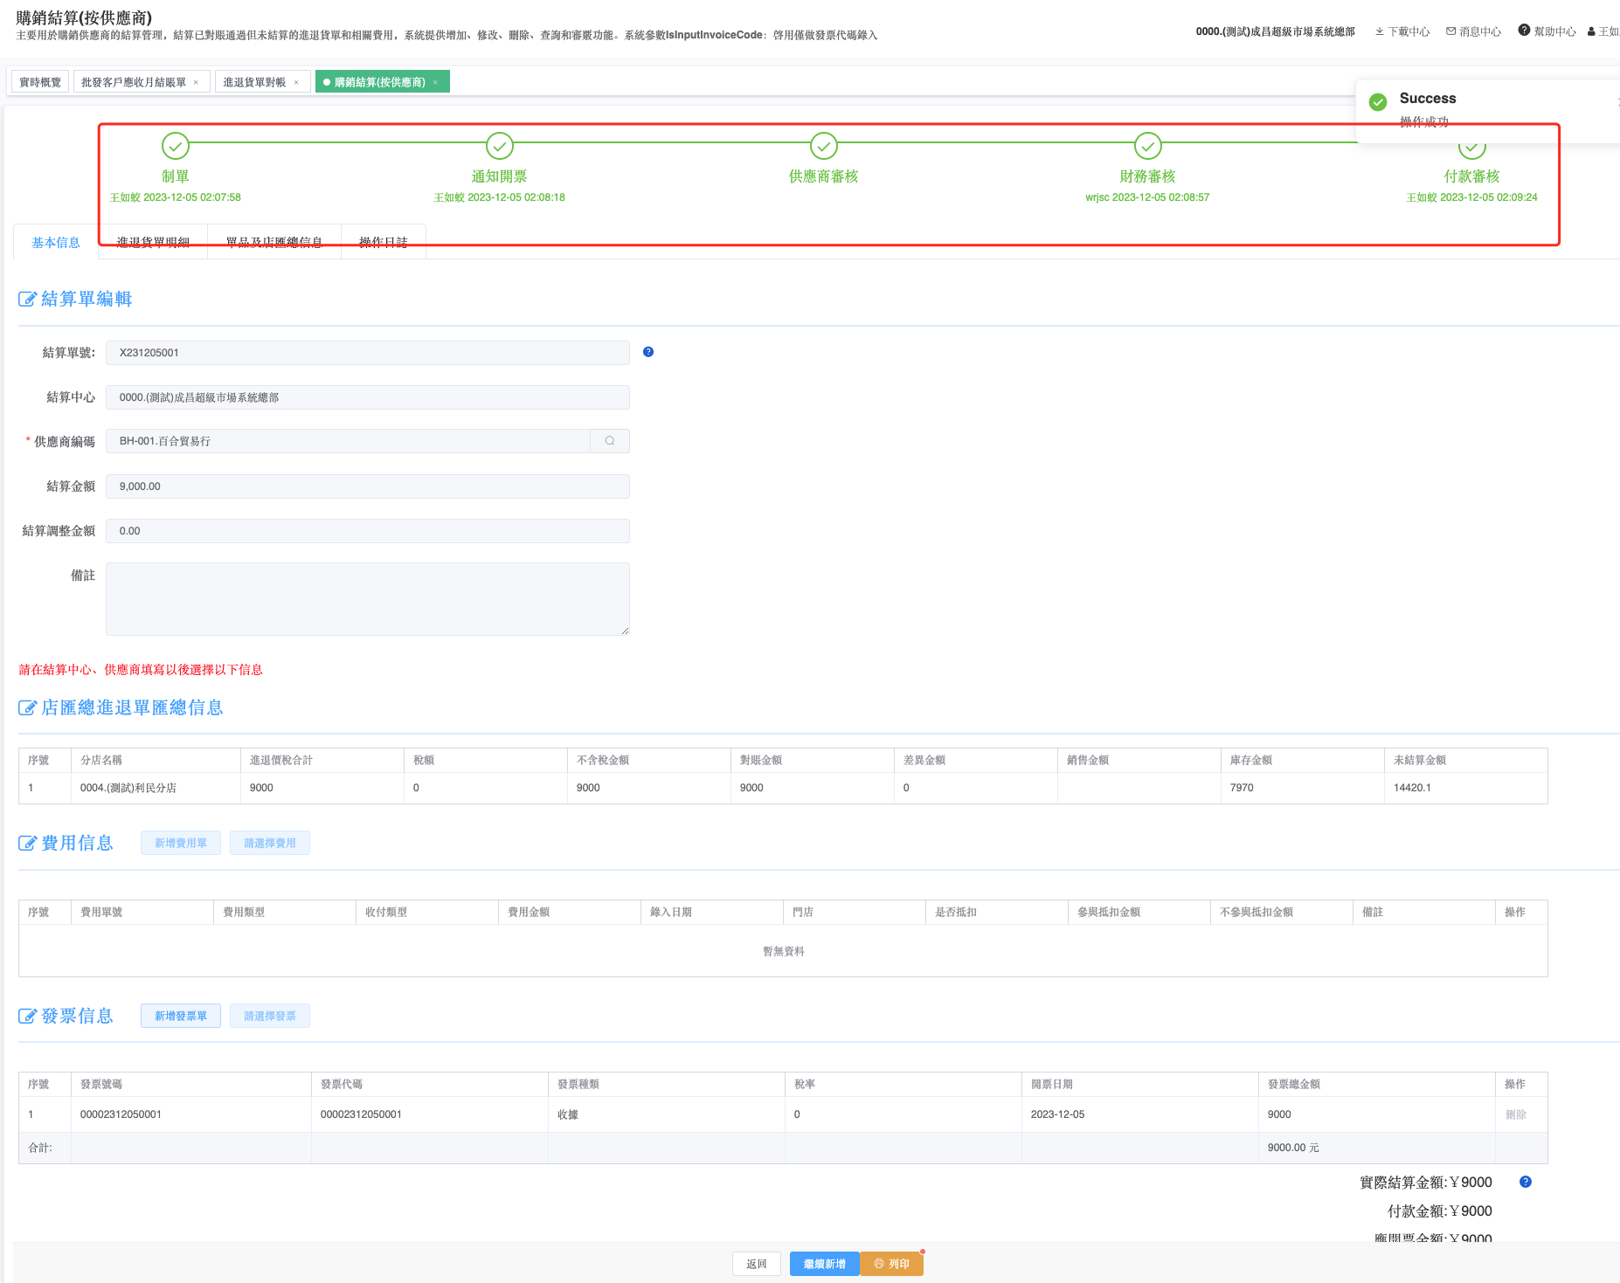This screenshot has width=1620, height=1283.
Task: Click the supplier code search magnifier icon
Action: [610, 441]
